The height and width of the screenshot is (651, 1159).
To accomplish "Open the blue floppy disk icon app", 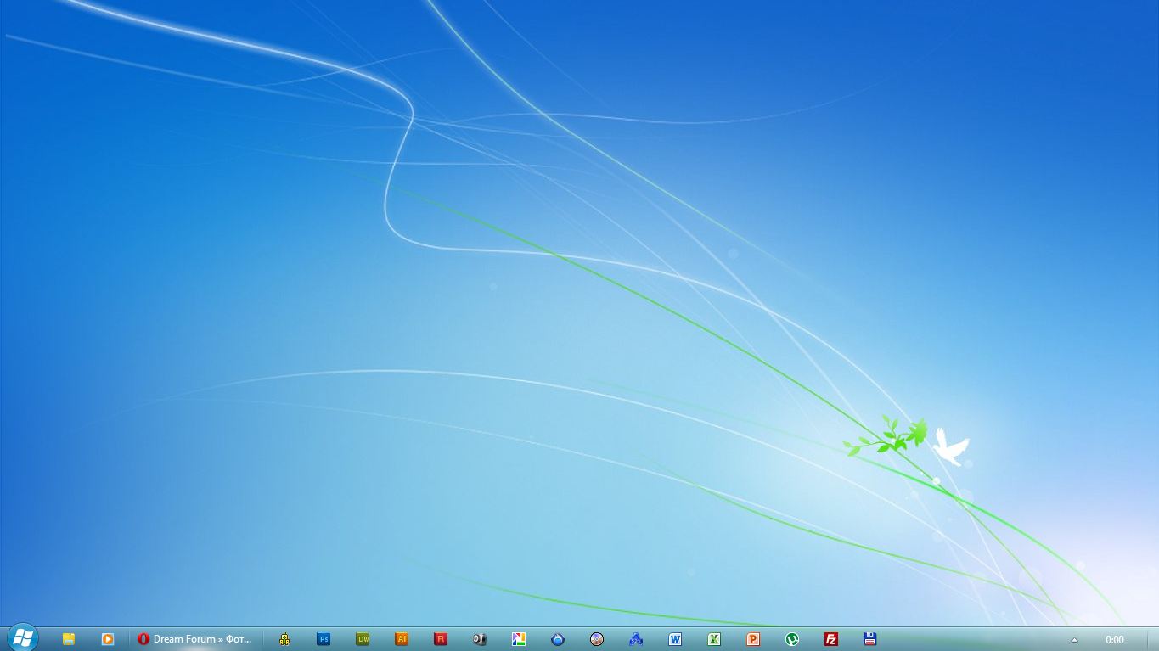I will pyautogui.click(x=870, y=639).
